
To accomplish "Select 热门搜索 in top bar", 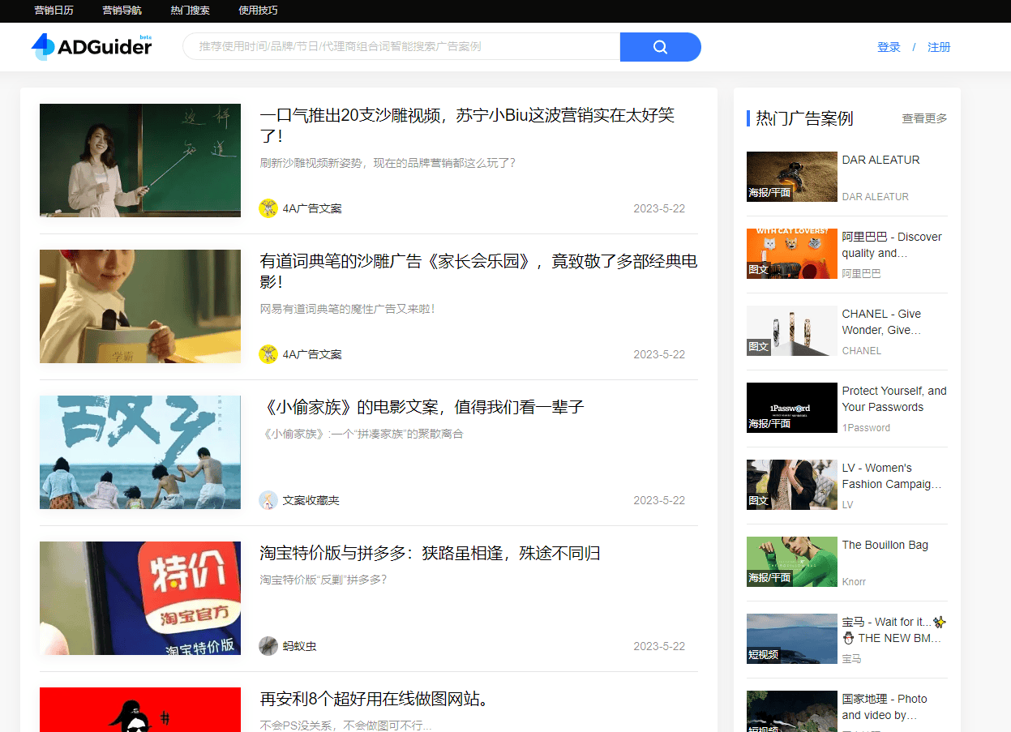I will (190, 11).
